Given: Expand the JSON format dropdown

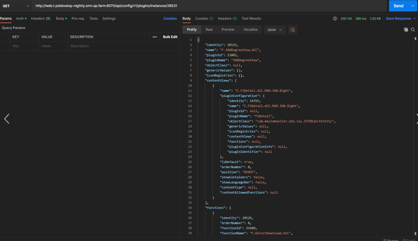Looking at the screenshot, I should (x=275, y=30).
